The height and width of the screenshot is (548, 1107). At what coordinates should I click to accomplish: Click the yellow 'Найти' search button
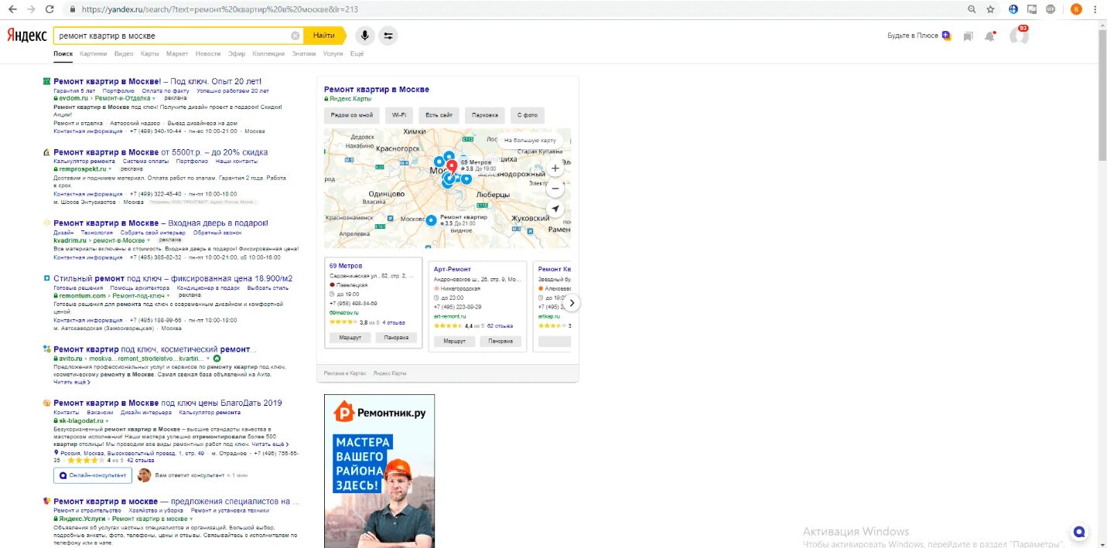325,36
